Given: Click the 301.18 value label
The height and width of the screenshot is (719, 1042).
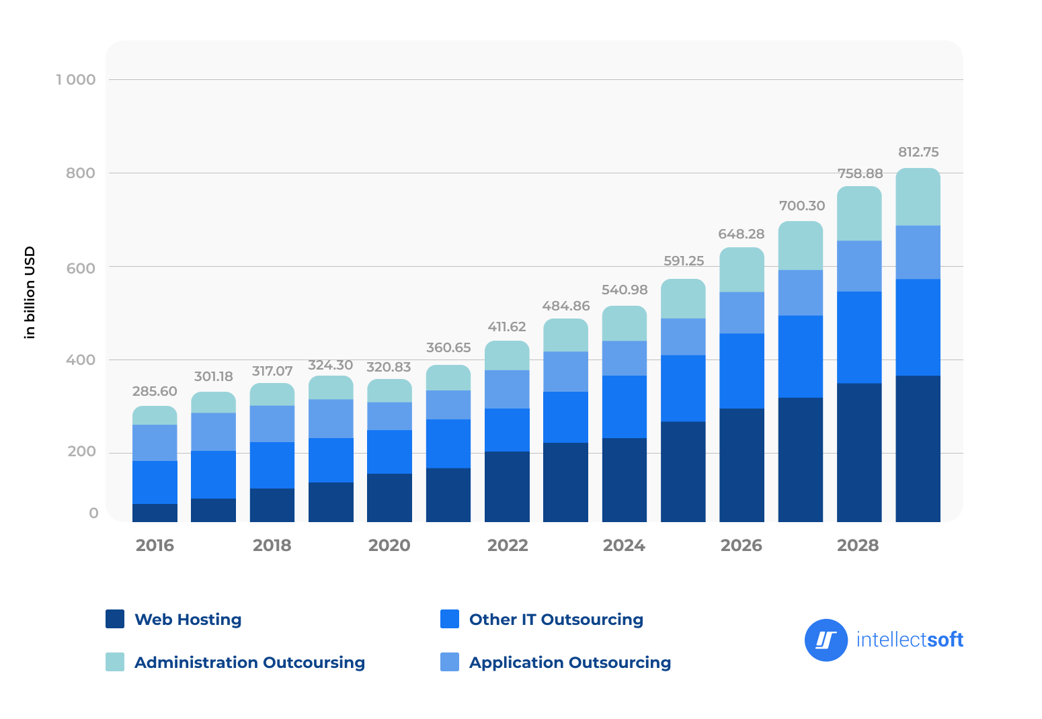Looking at the screenshot, I should [x=213, y=376].
